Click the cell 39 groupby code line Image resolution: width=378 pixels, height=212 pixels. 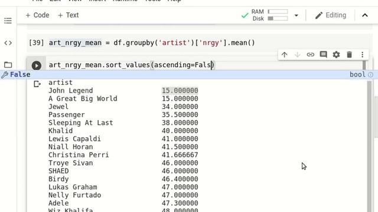(152, 43)
